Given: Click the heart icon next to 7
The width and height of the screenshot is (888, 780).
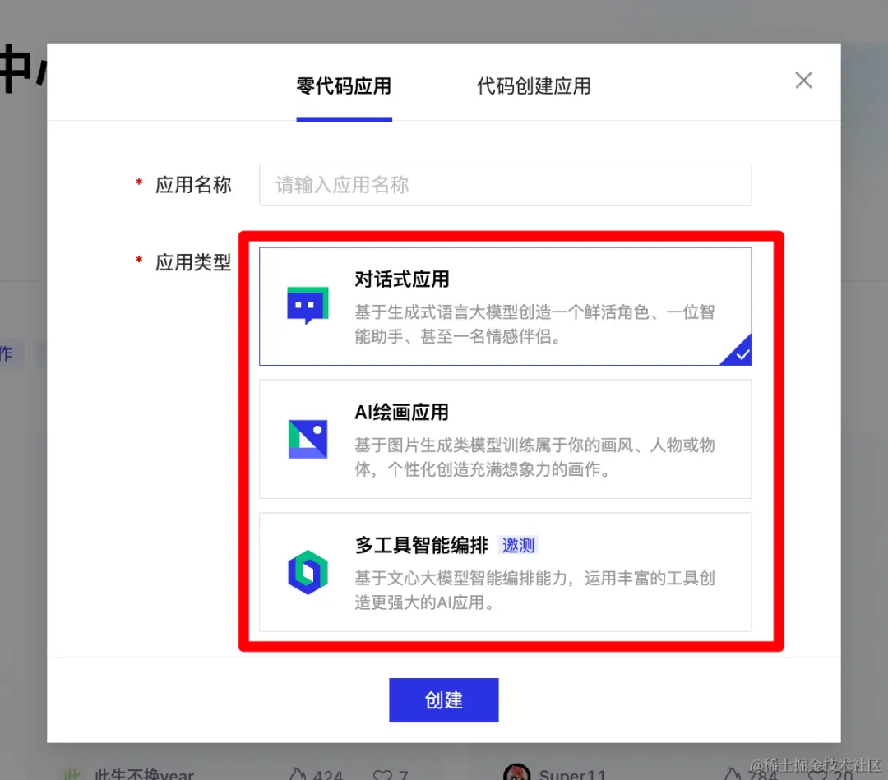Looking at the screenshot, I should [x=382, y=775].
